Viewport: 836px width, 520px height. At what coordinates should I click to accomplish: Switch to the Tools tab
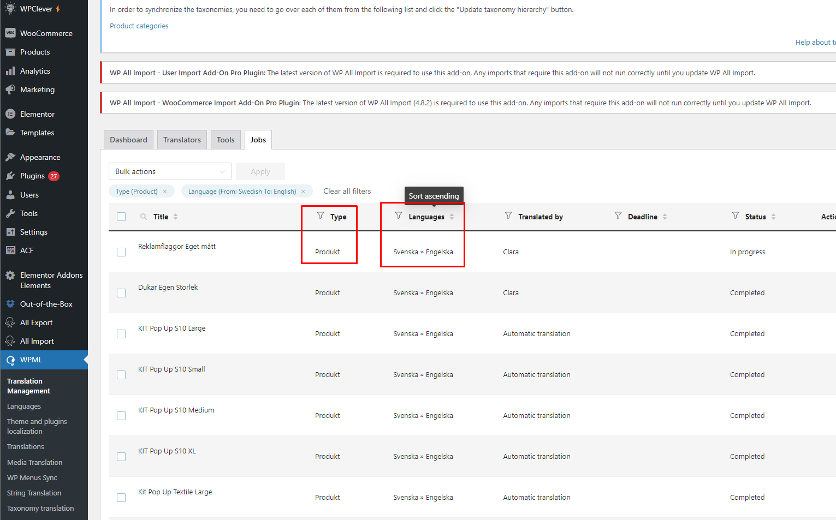pos(226,140)
